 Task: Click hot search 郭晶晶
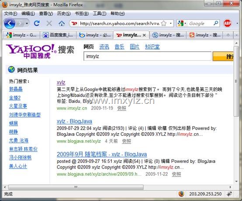16,89
